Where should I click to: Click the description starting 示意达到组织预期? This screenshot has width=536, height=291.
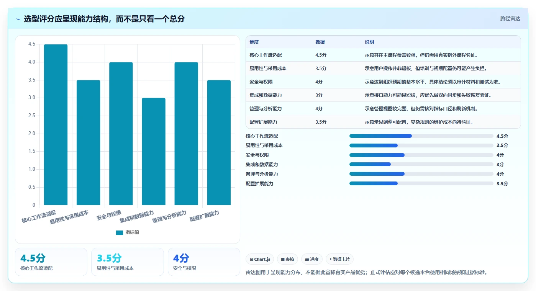tap(433, 82)
